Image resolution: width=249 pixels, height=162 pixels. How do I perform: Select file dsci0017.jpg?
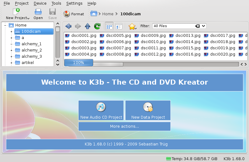[x=223, y=36]
